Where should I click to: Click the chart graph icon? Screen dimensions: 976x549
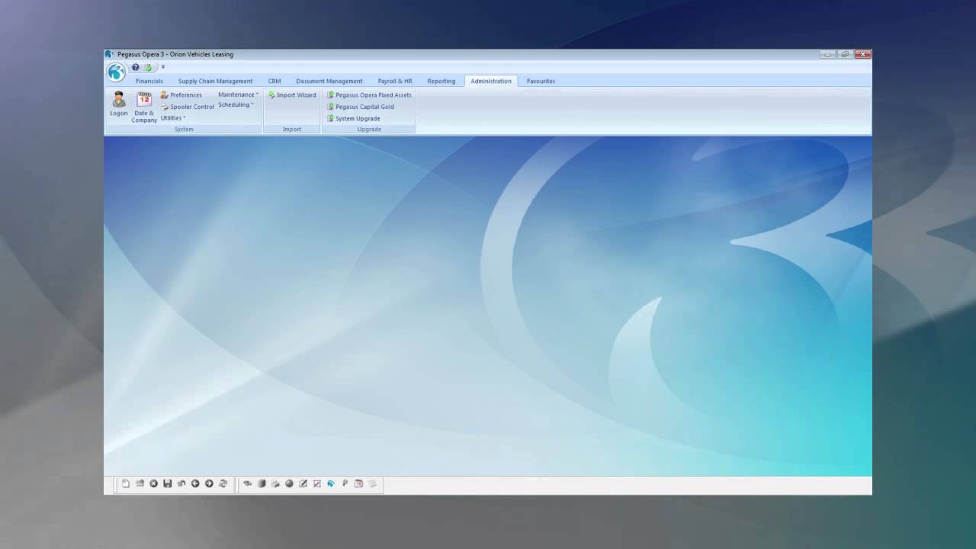click(317, 483)
